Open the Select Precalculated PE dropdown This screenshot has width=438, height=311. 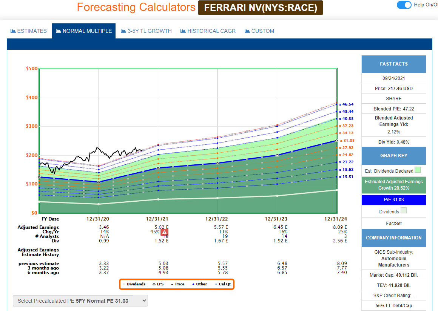pyautogui.click(x=80, y=300)
